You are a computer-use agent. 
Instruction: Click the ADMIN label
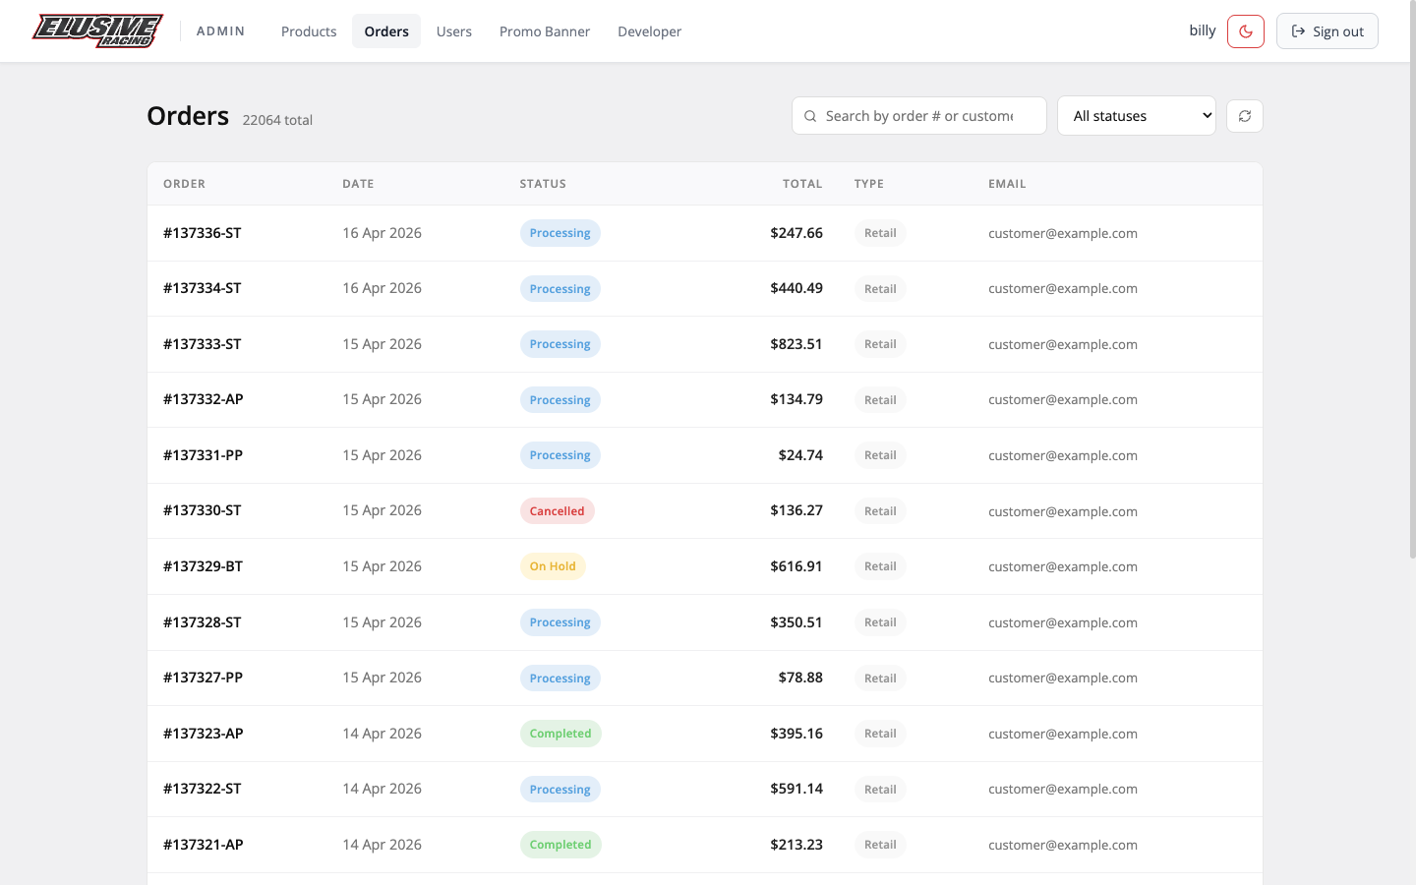[220, 31]
